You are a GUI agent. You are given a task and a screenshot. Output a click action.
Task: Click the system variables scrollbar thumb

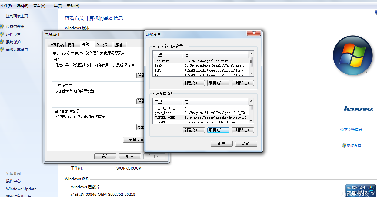tap(251, 108)
